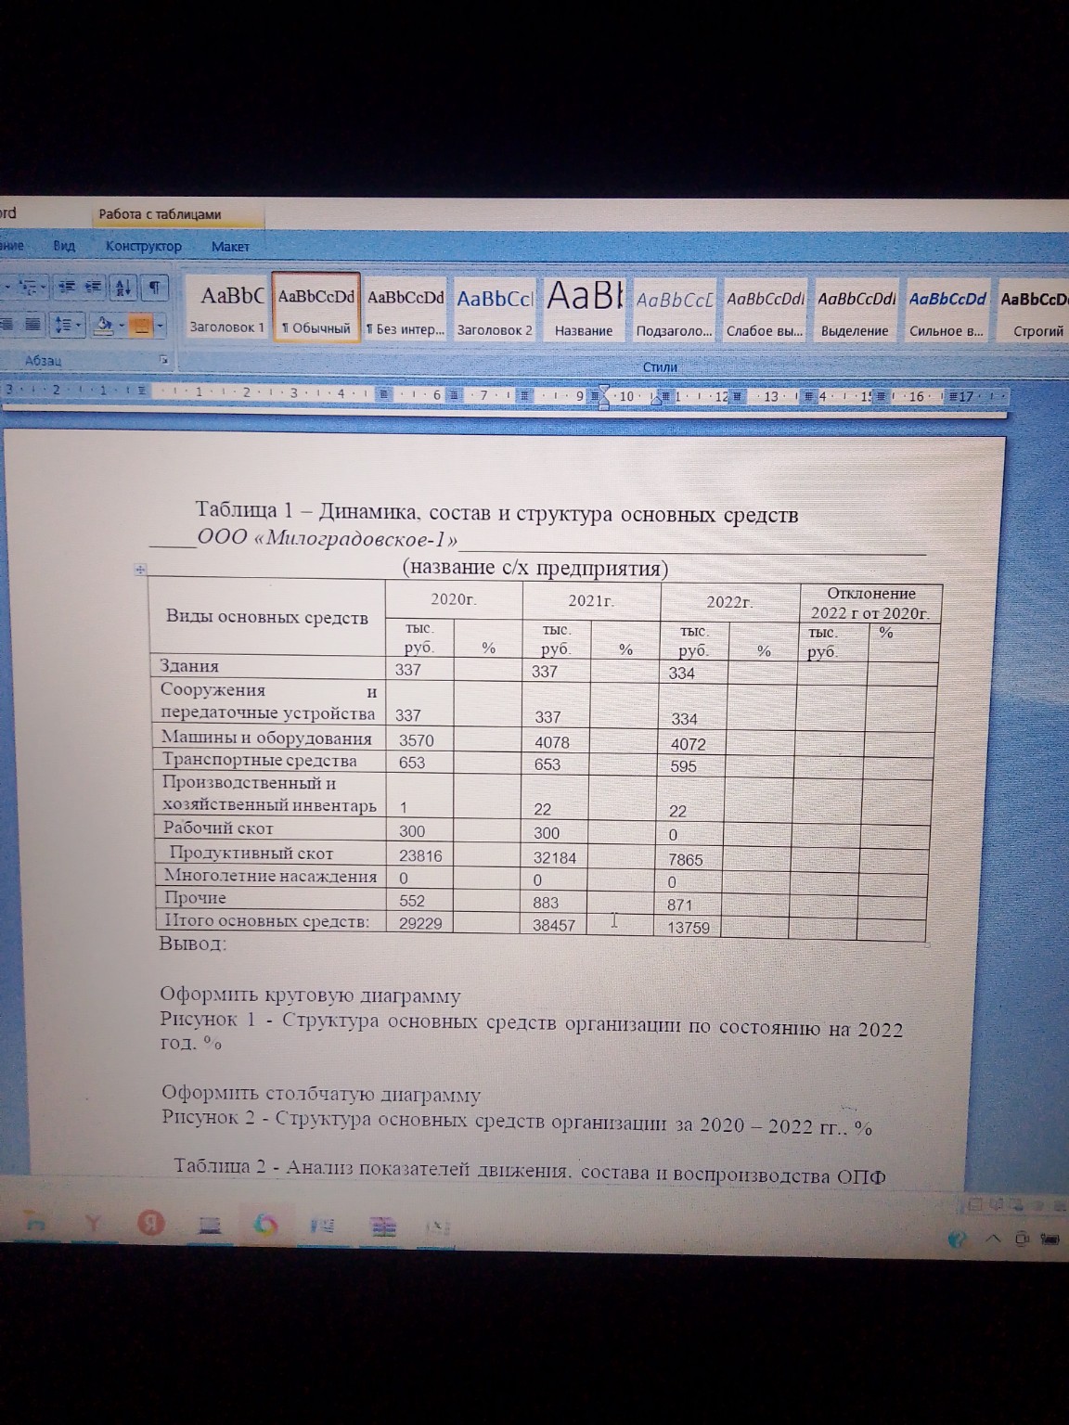Select the Обычный style
This screenshot has width=1069, height=1425.
click(x=316, y=308)
